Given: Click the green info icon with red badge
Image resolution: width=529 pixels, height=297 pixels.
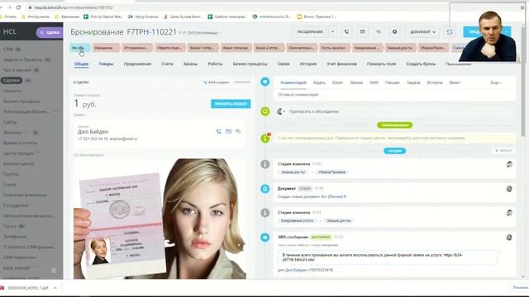Looking at the screenshot, I should point(265,138).
